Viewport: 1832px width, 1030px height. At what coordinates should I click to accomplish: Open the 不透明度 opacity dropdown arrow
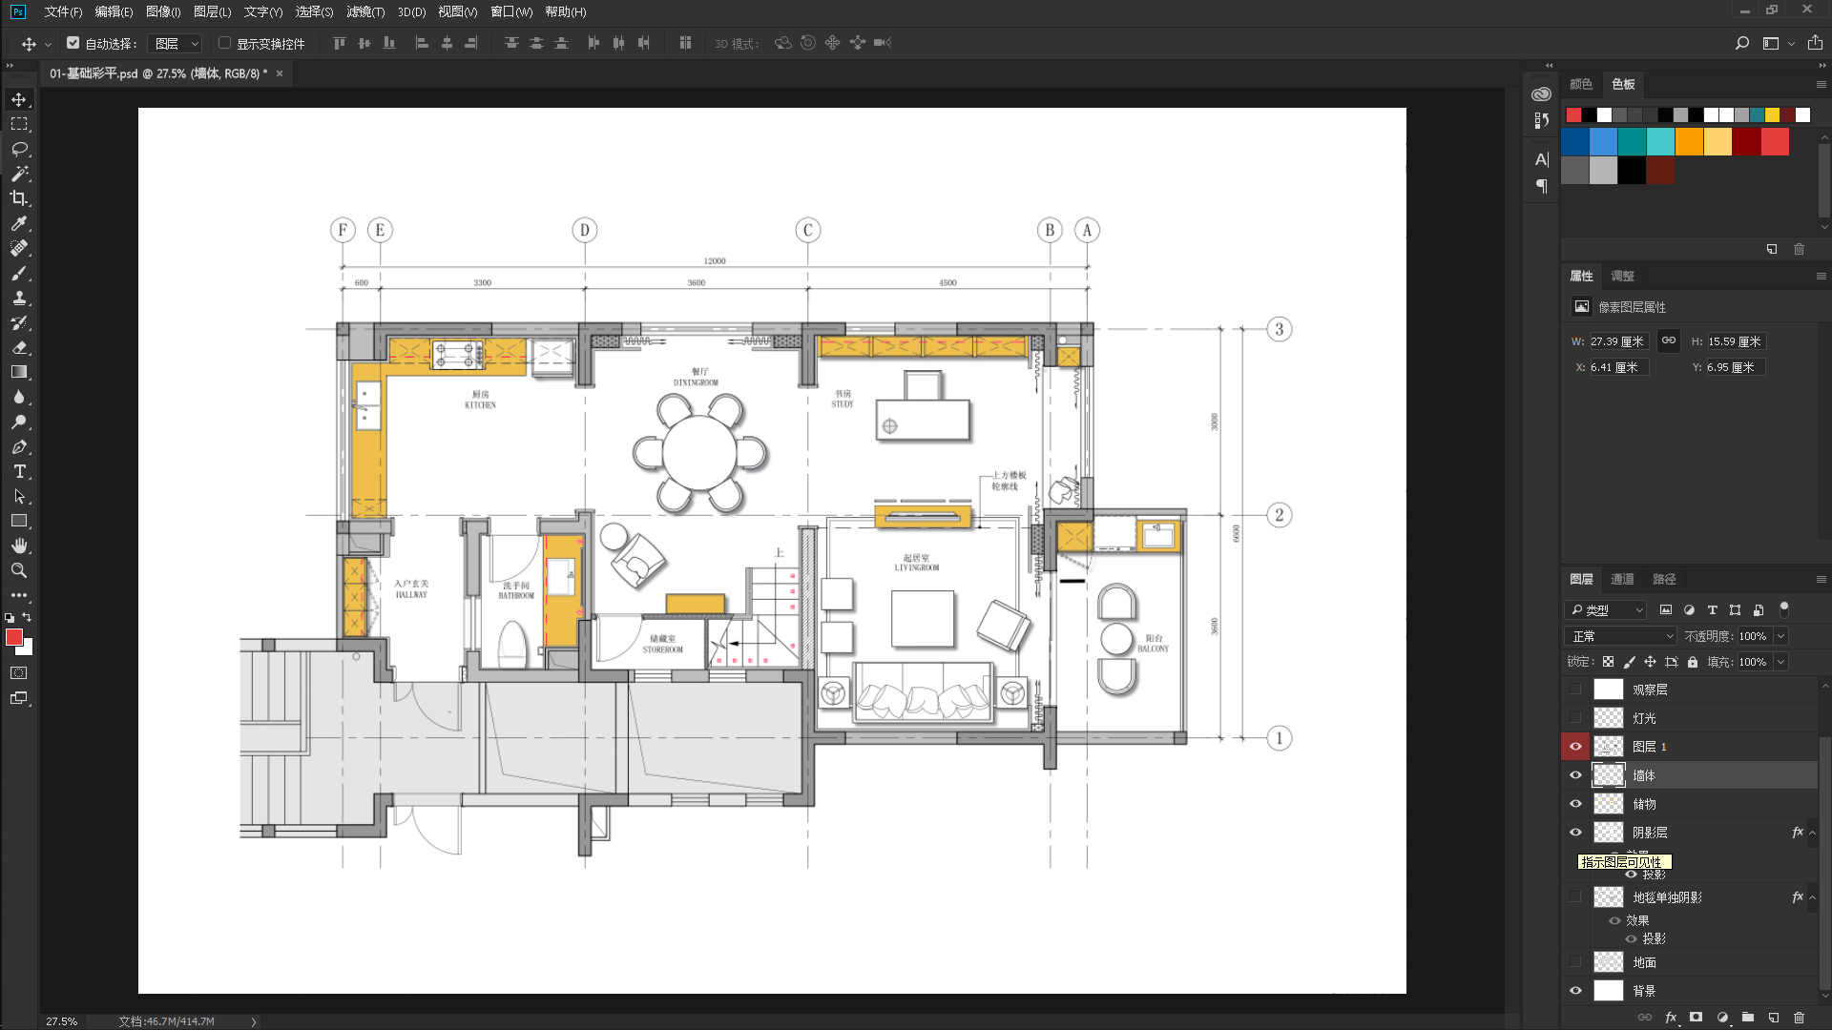click(1780, 636)
